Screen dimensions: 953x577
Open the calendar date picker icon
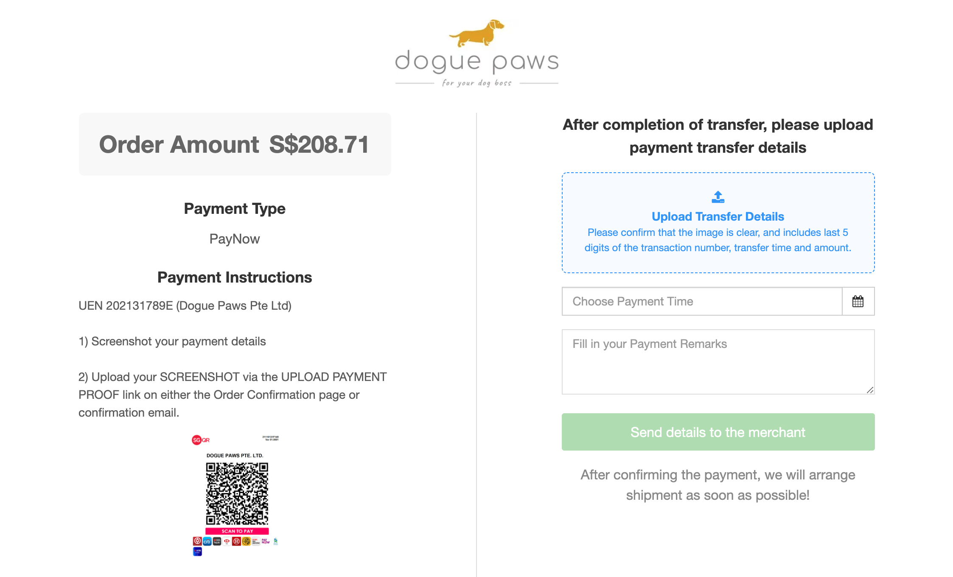pos(858,301)
